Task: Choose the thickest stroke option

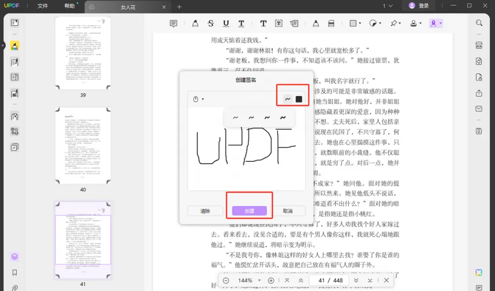Action: coord(283,118)
